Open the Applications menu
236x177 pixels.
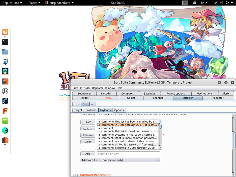click(x=12, y=3)
